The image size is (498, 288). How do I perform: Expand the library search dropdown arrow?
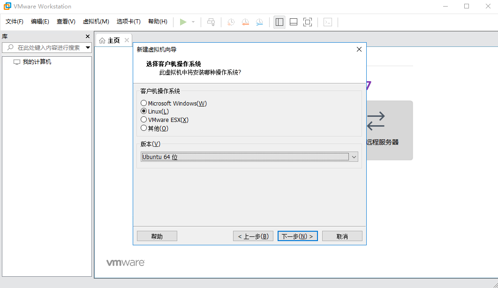pos(88,48)
